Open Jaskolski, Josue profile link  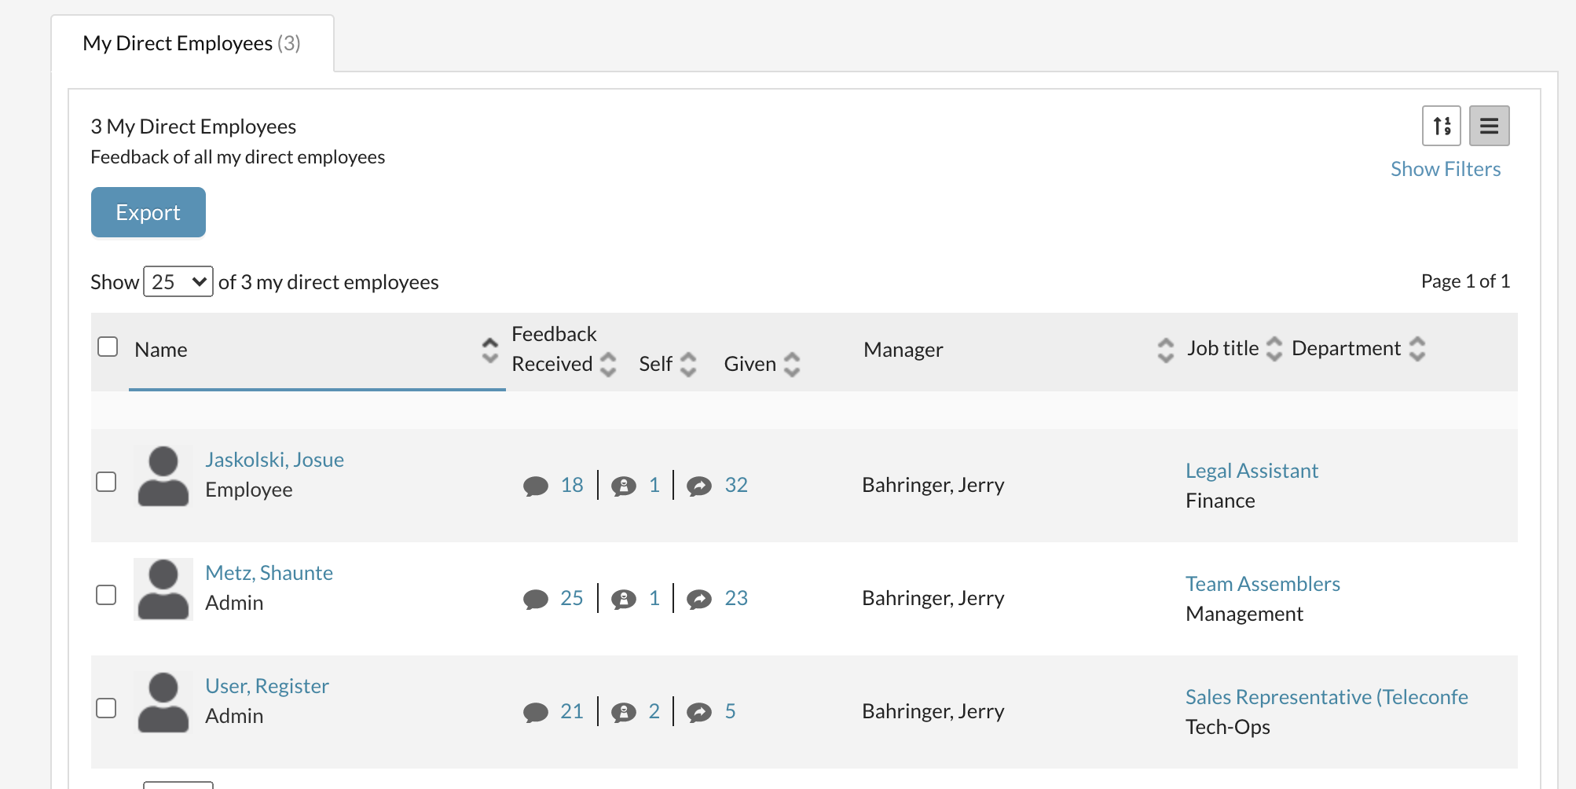click(275, 460)
